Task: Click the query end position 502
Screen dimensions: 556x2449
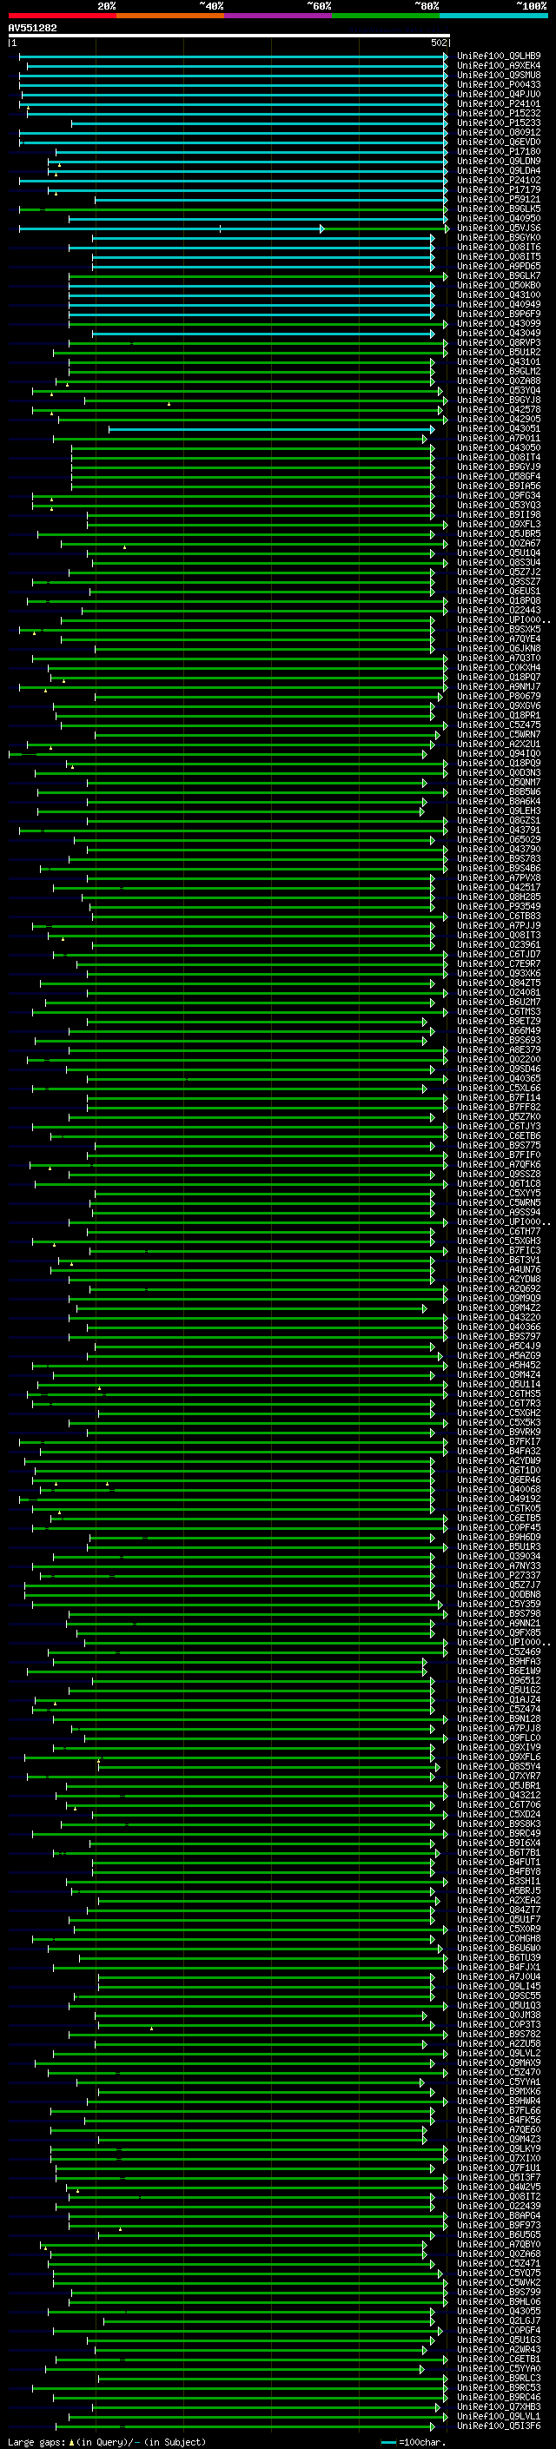Action: (439, 43)
